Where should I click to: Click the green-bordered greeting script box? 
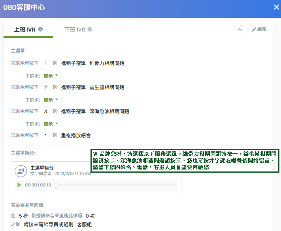(x=185, y=161)
